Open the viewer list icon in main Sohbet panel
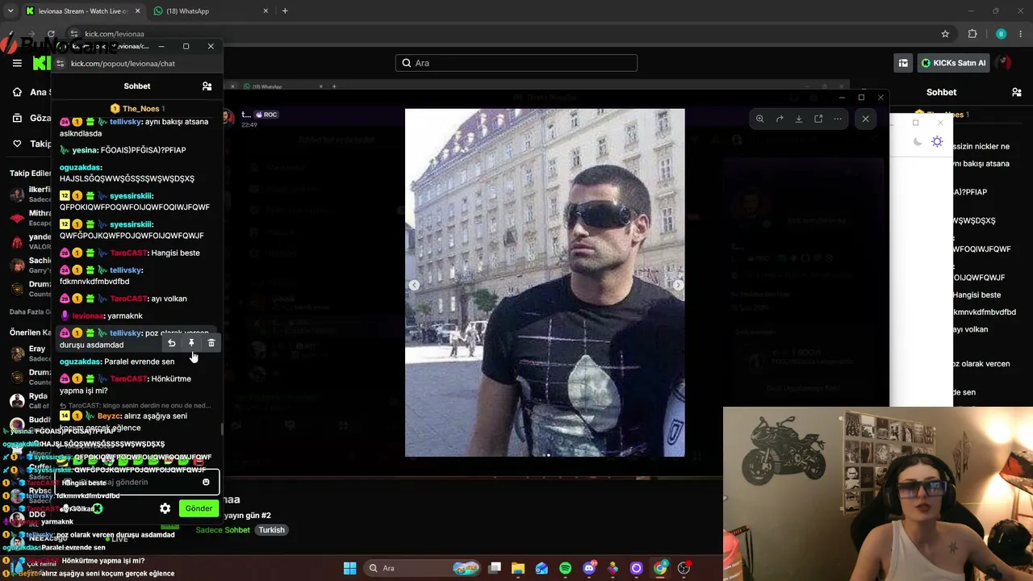1033x581 pixels. (1016, 92)
